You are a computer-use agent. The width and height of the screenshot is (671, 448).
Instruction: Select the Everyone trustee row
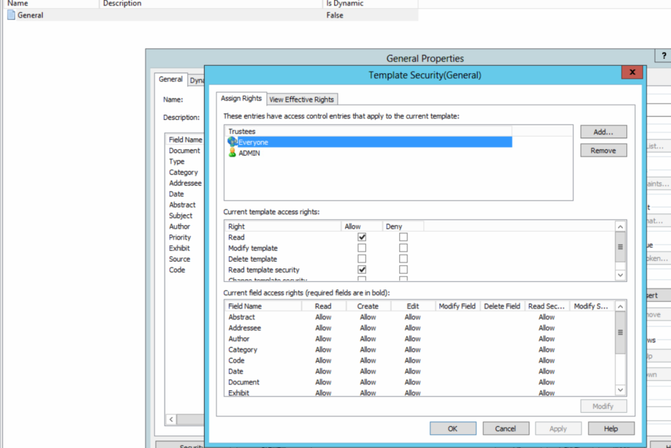click(368, 142)
